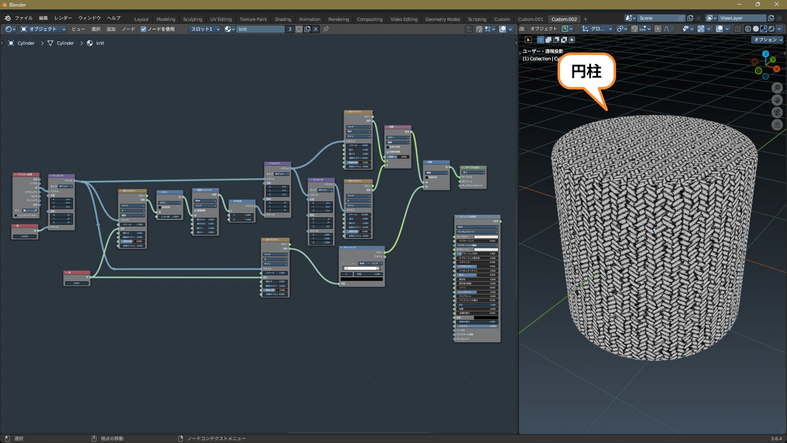
Task: Duplicate the knit material with new-copy icon
Action: click(x=307, y=29)
